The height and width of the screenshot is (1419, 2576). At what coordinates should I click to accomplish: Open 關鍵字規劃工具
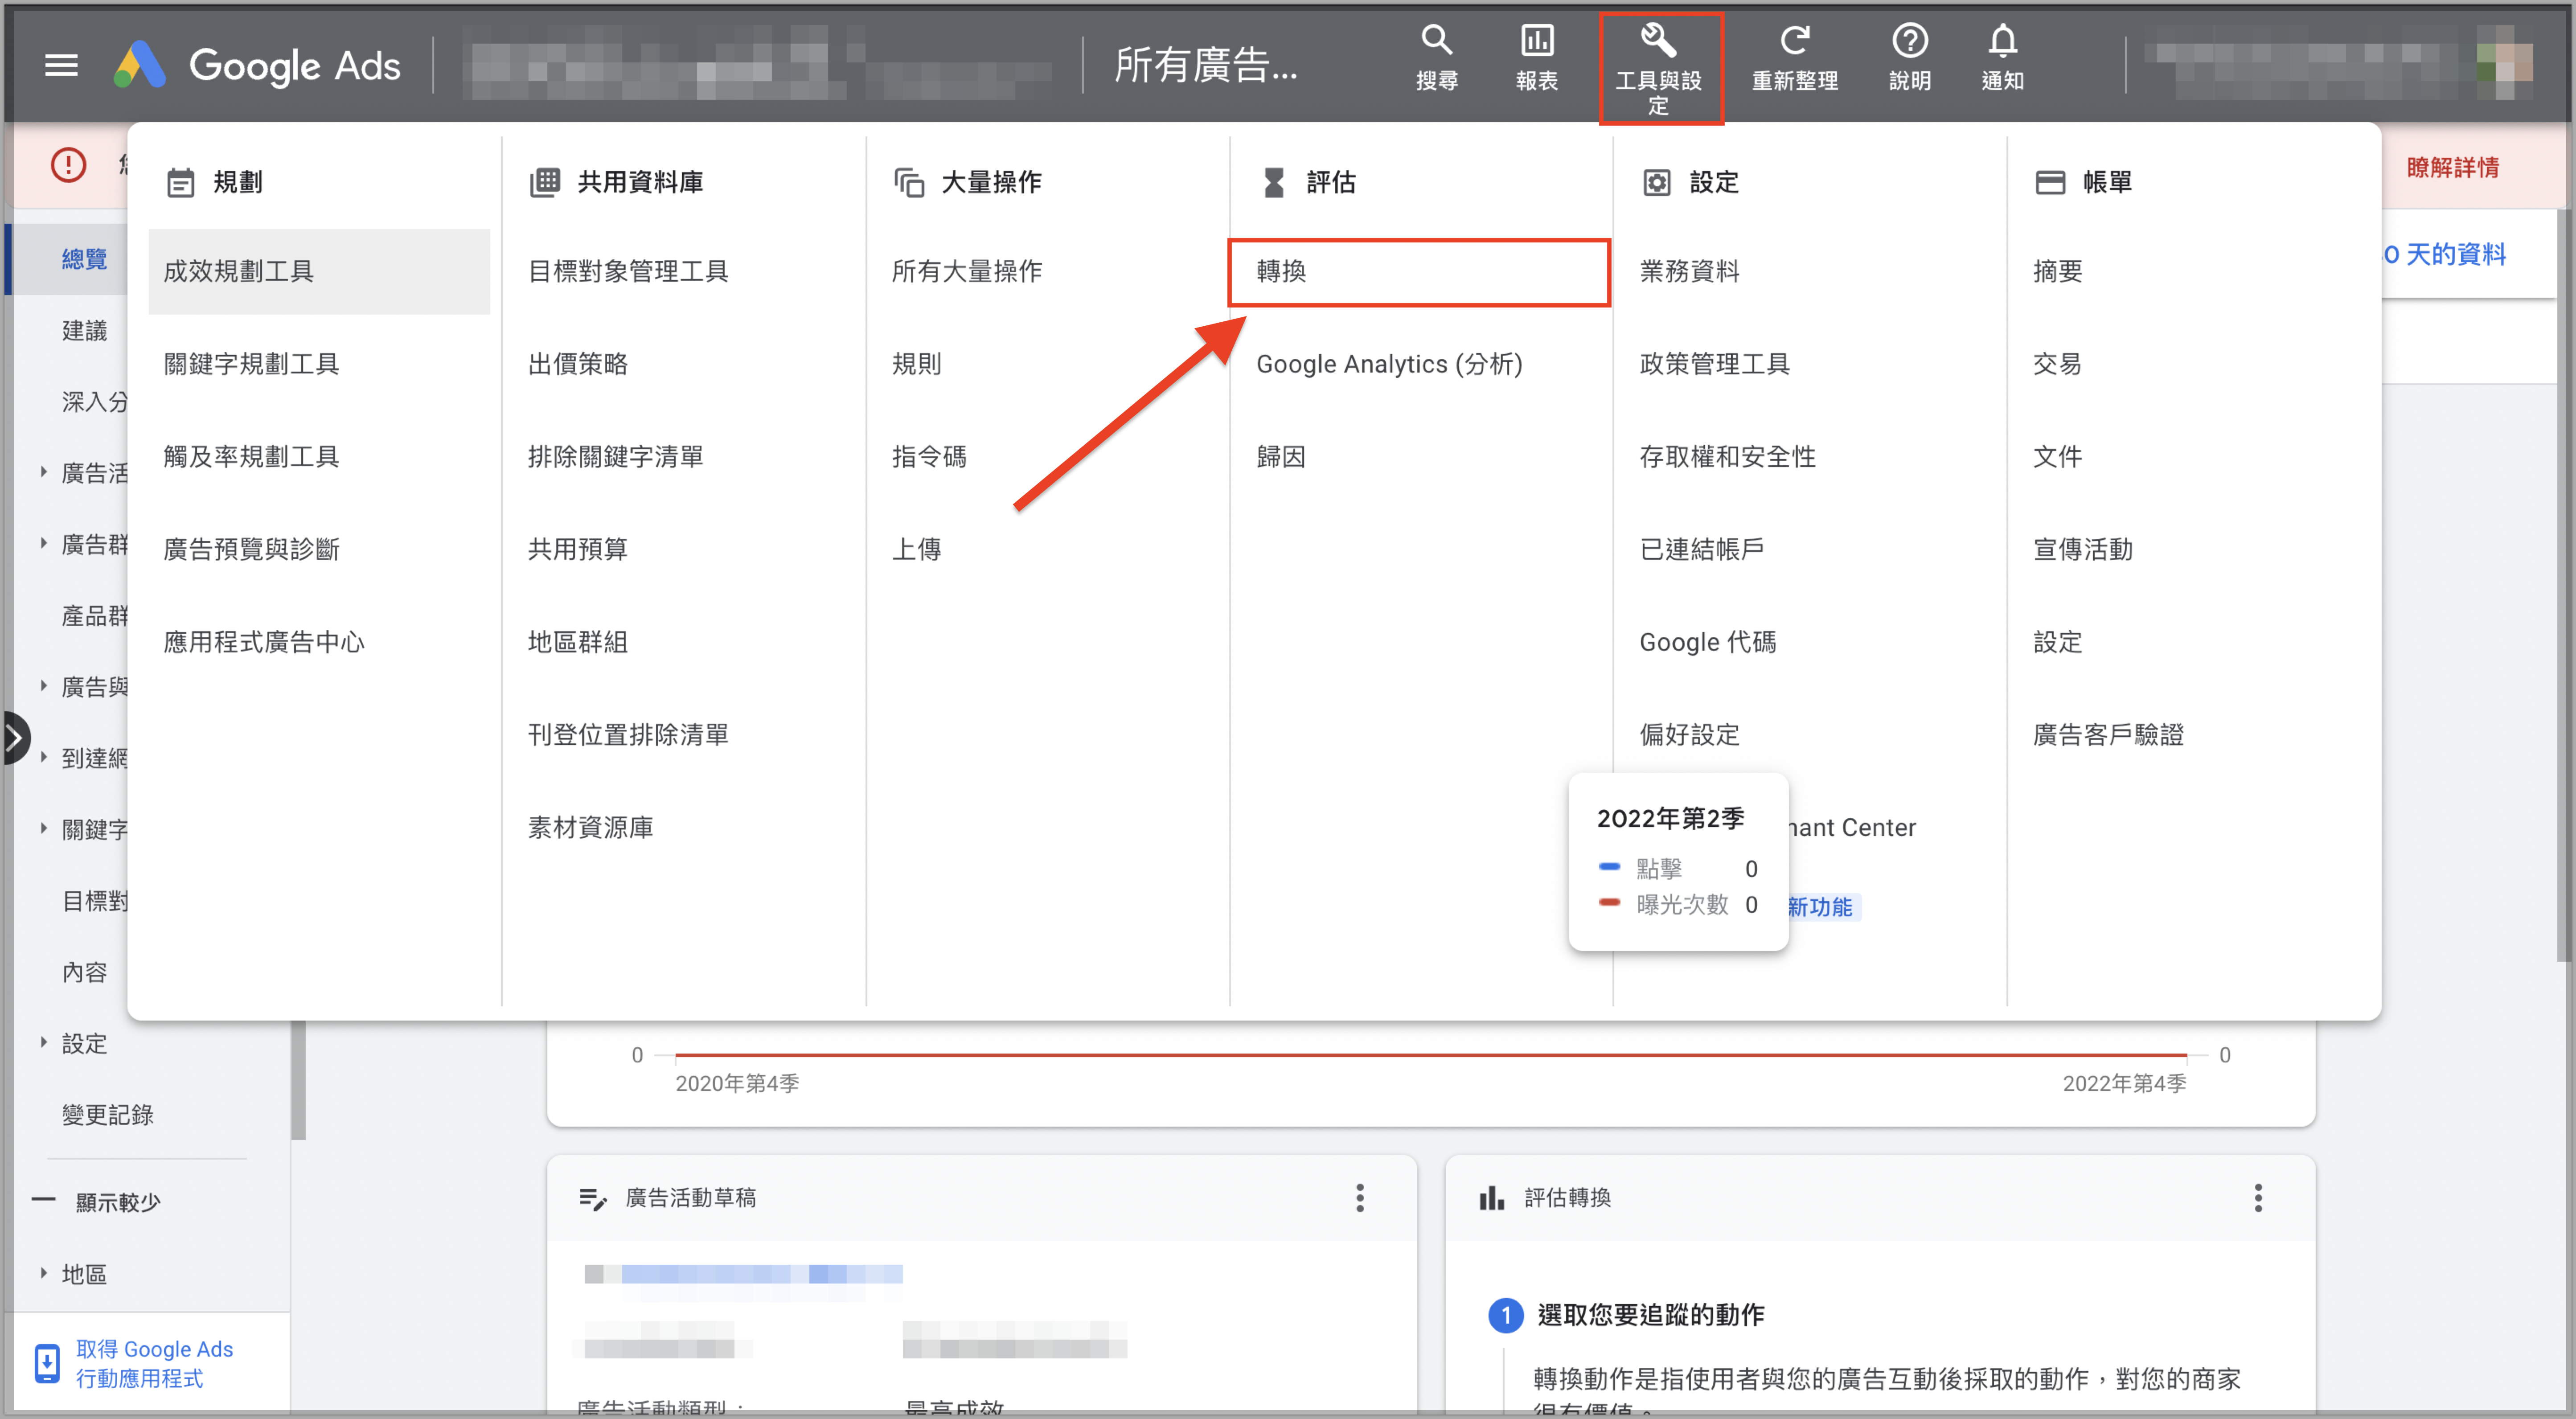pos(251,364)
